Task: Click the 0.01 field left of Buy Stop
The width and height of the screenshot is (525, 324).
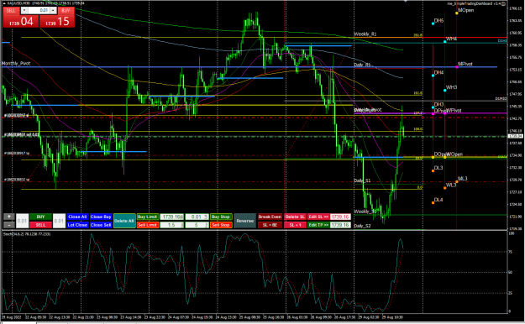Action: 197,217
